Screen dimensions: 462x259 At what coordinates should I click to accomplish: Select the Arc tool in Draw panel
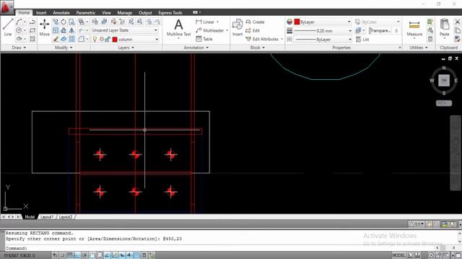[x=19, y=22]
